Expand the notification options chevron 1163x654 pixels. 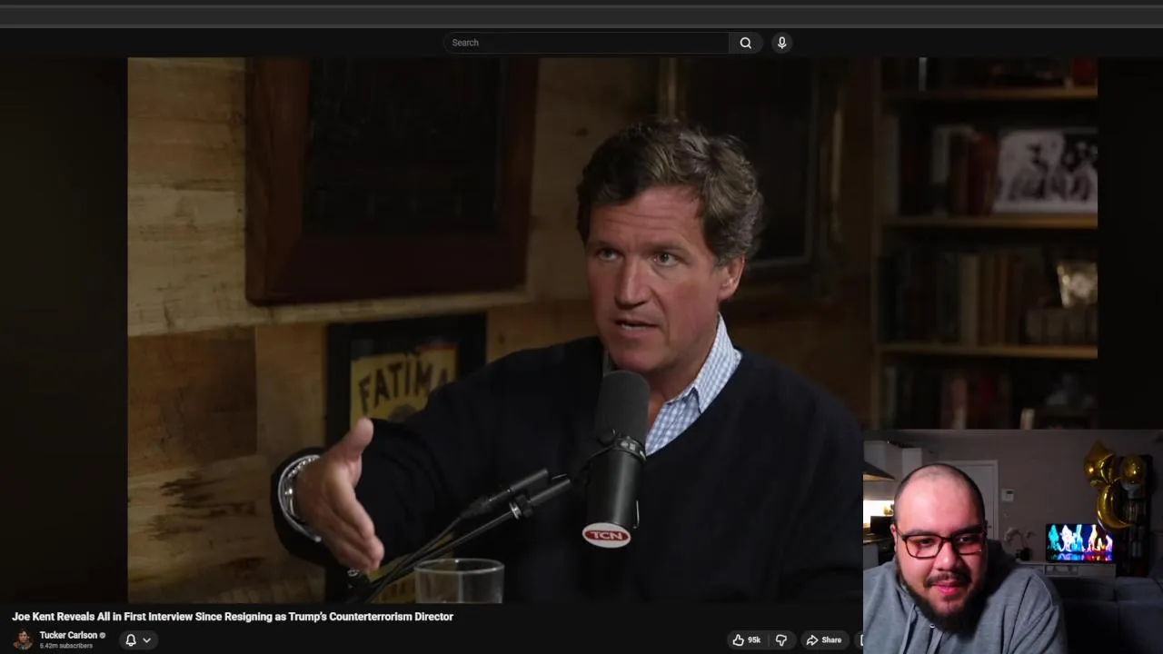(146, 640)
